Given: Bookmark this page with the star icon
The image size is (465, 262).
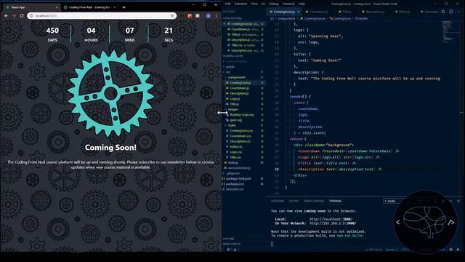Looking at the screenshot, I should click(172, 16).
